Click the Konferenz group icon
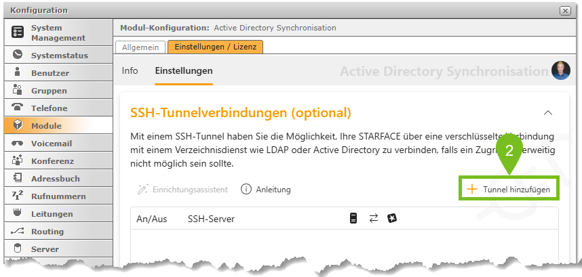 pyautogui.click(x=18, y=161)
